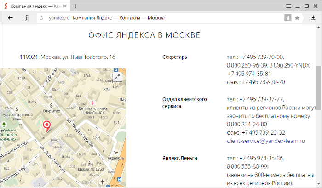The image size is (322, 188).
Task: Minimize the browser window
Action: point(298,6)
